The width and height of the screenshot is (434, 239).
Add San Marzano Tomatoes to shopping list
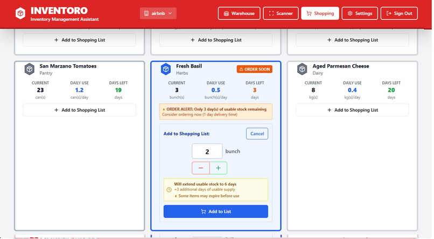[80, 110]
